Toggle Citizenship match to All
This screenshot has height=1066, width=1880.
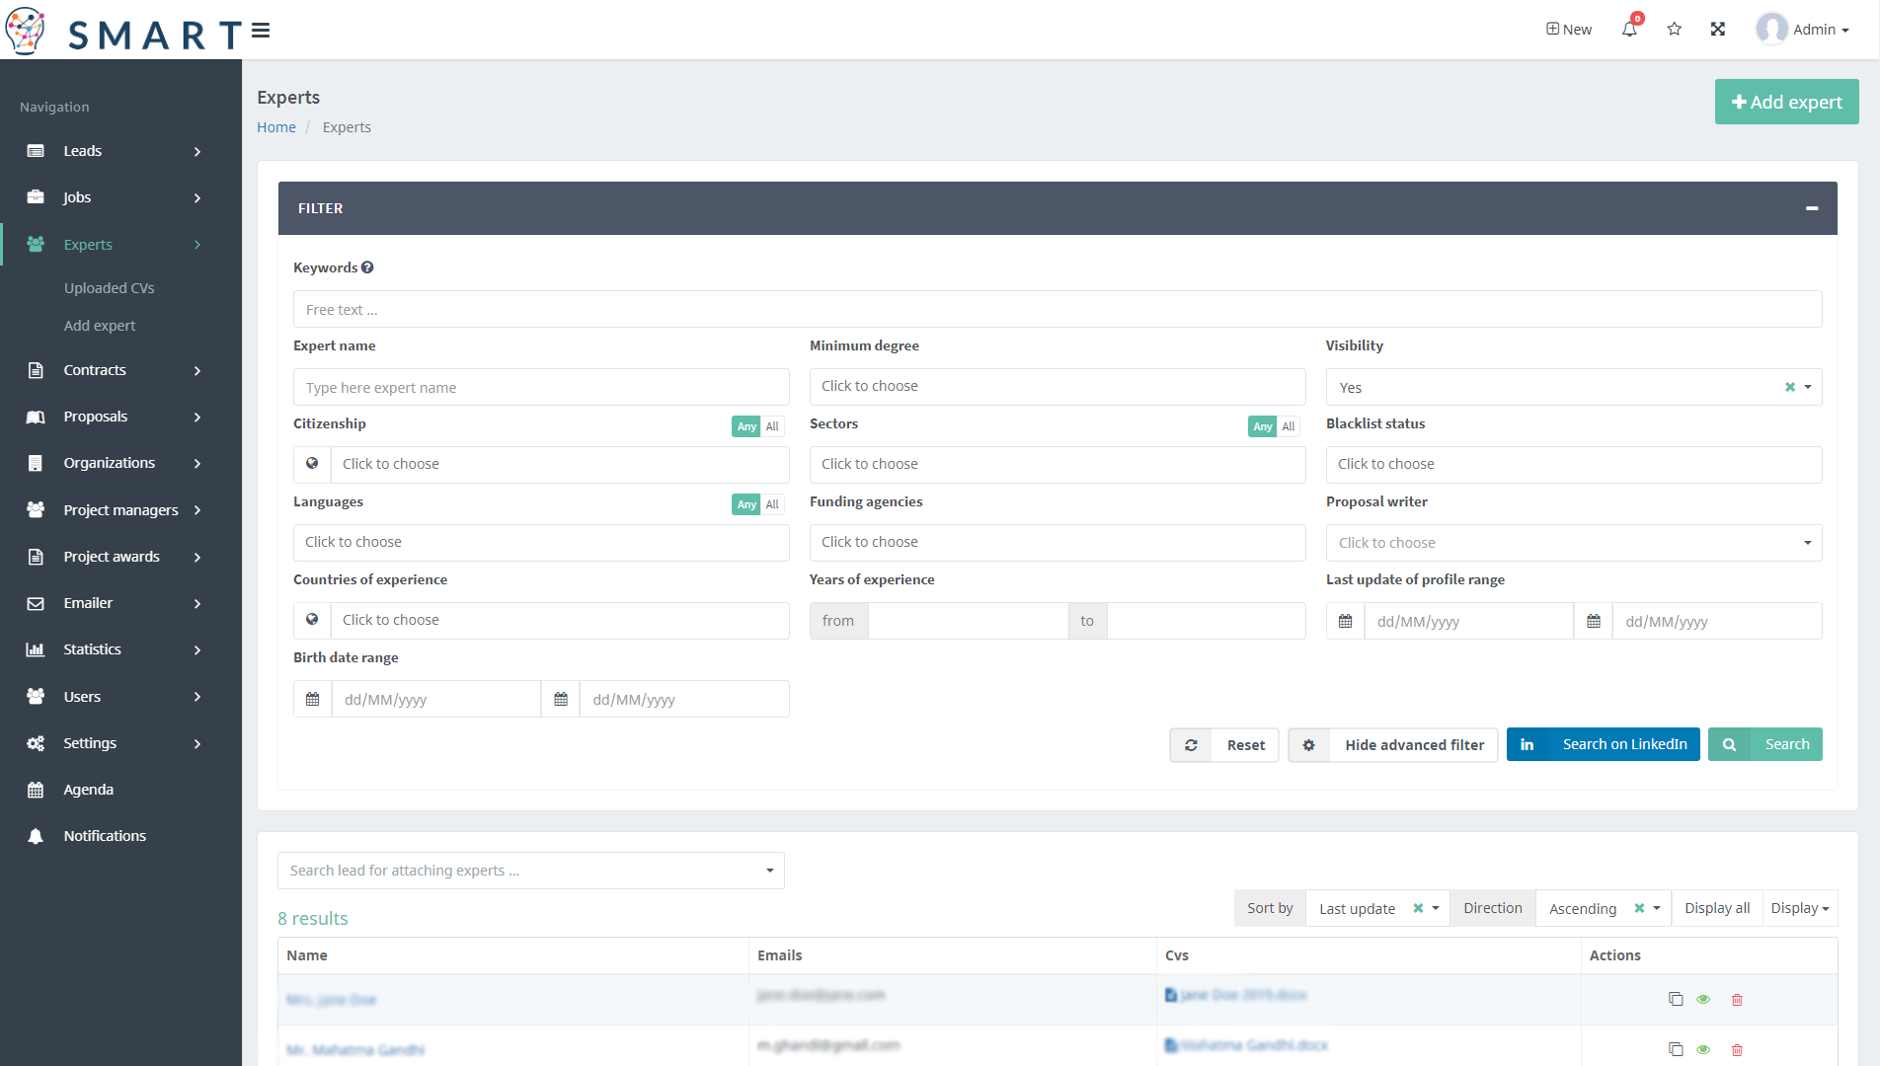pyautogui.click(x=772, y=426)
